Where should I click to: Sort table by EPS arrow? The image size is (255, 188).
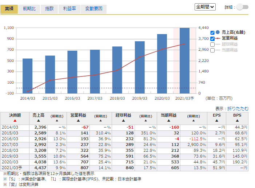pyautogui.click(x=216, y=121)
